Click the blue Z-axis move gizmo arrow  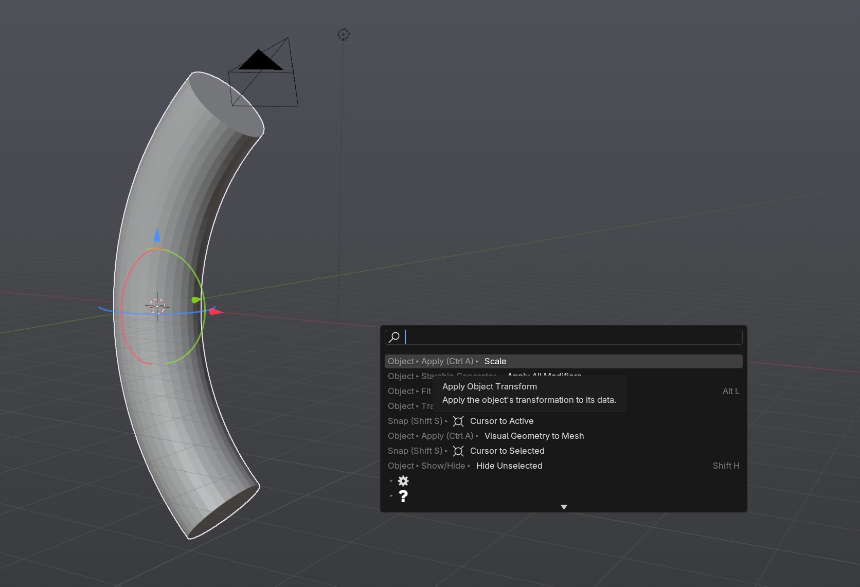(157, 235)
